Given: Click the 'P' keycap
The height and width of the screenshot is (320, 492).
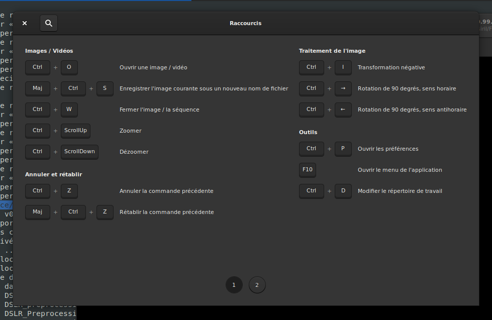Looking at the screenshot, I should click(x=343, y=149).
